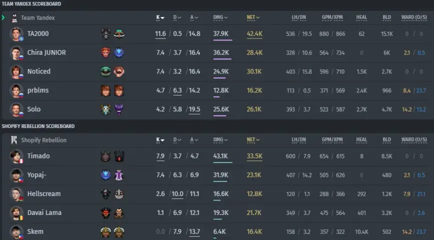Click Hellscream's player avatar
The height and width of the screenshot is (240, 434).
coord(16,194)
